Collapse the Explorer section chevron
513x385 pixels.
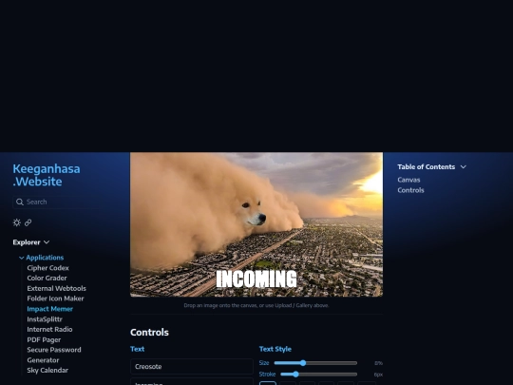47,242
